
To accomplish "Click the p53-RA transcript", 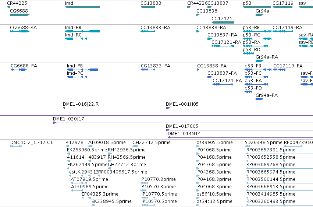I will tap(255, 46).
